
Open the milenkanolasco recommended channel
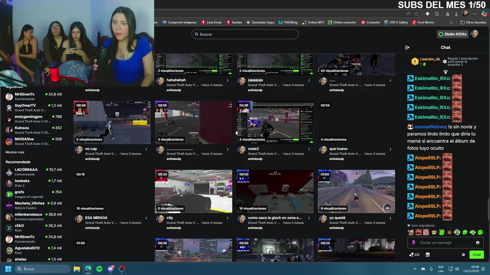pyautogui.click(x=34, y=217)
